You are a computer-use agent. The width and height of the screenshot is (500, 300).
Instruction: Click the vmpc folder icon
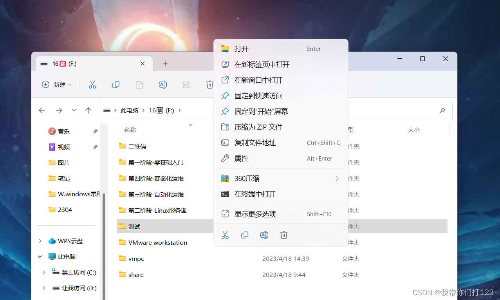[123, 258]
